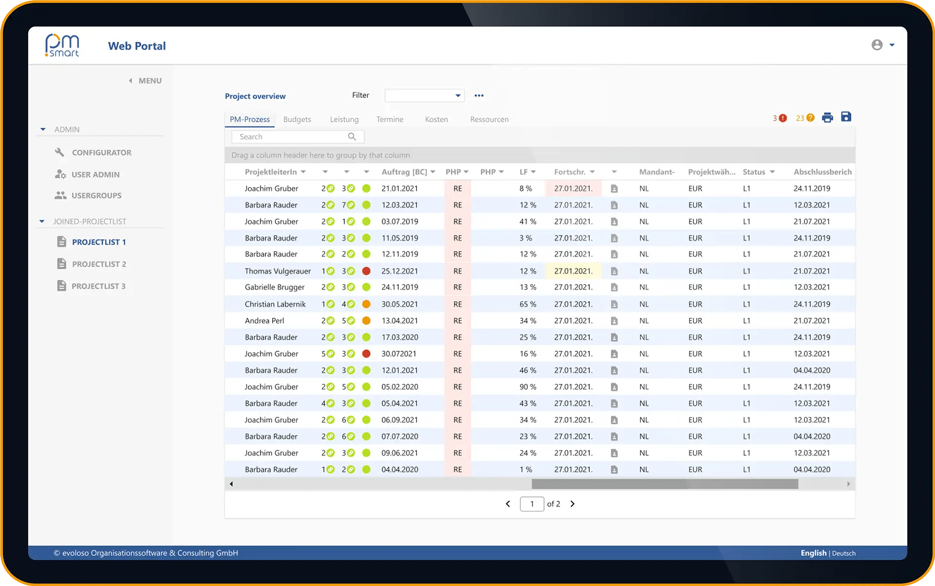Click the horizontal table scrollbar

pyautogui.click(x=665, y=484)
